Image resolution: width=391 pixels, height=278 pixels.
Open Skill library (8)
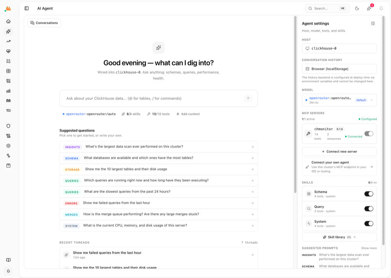coord(339,237)
